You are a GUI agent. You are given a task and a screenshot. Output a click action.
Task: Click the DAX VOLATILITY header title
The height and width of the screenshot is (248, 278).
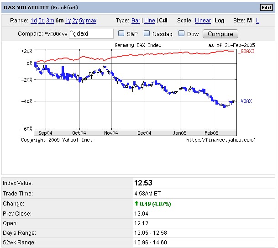click(26, 7)
